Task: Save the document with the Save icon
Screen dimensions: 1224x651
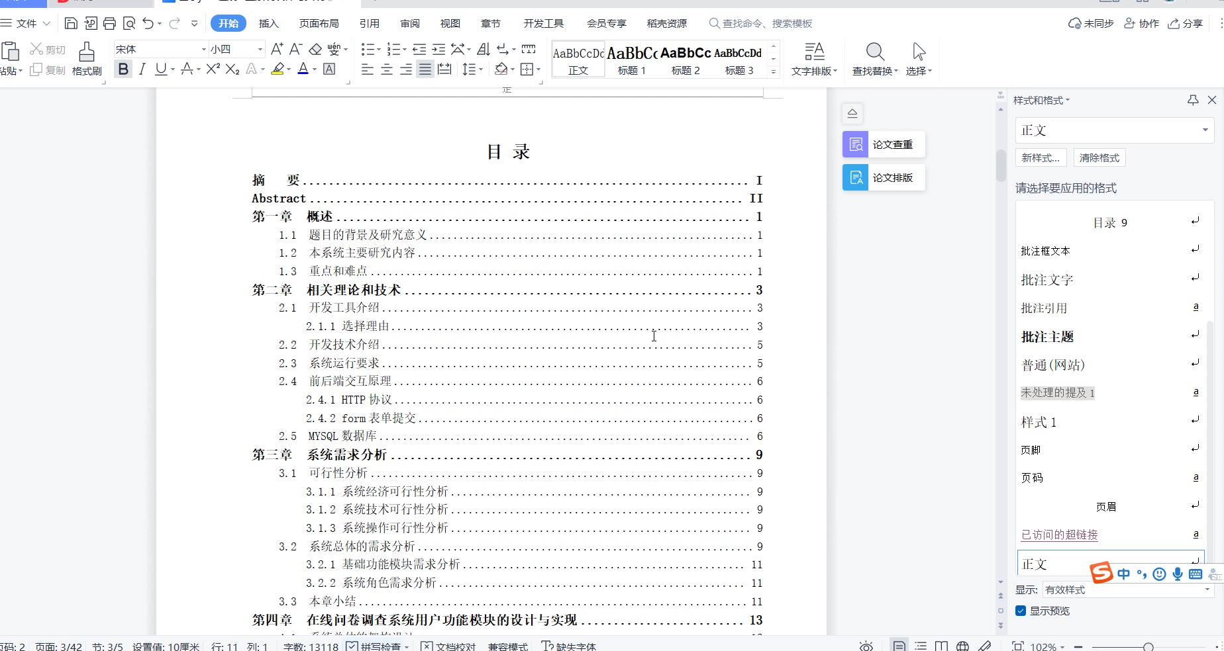Action: point(71,24)
